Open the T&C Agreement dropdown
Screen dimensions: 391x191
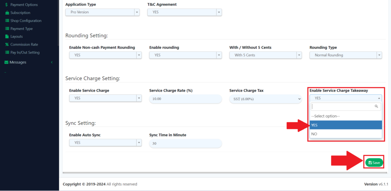(184, 12)
